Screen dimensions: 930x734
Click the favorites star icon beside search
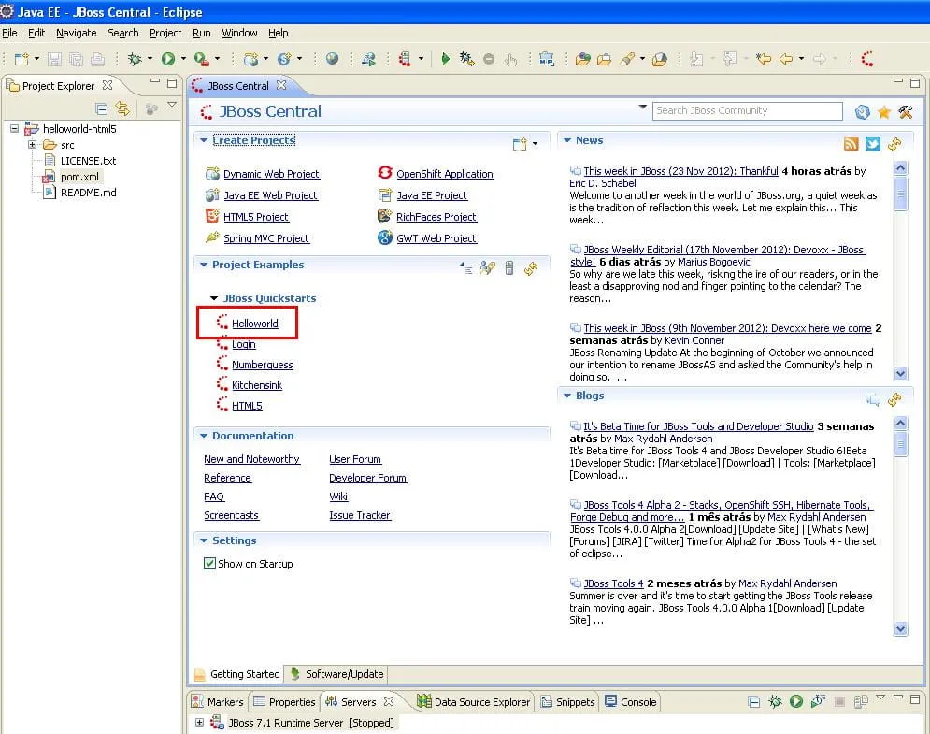point(884,112)
